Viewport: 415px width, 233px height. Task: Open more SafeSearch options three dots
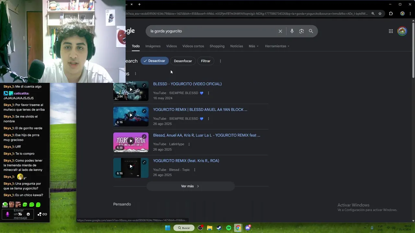pyautogui.click(x=220, y=61)
